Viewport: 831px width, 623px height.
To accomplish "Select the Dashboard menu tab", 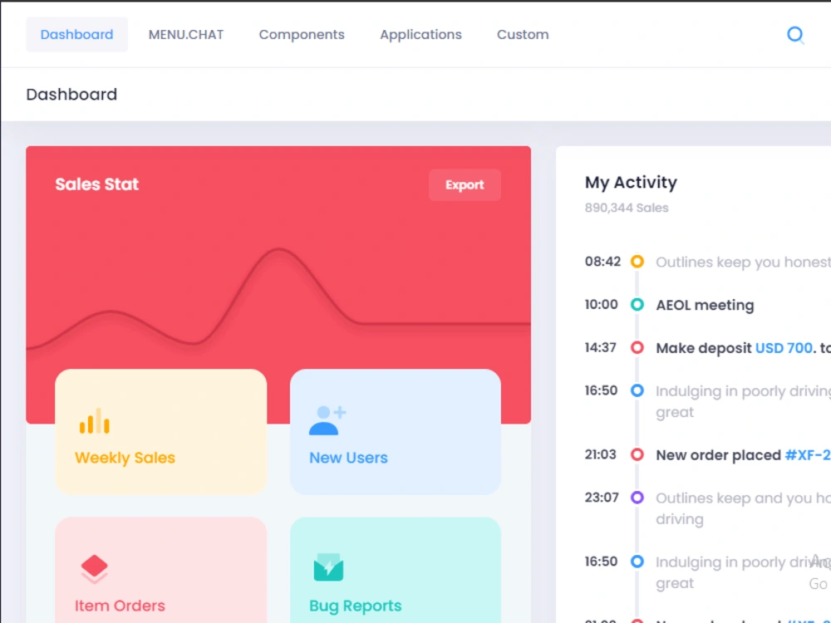I will pos(76,34).
